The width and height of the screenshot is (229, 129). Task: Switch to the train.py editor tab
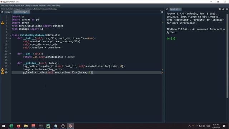7,12
